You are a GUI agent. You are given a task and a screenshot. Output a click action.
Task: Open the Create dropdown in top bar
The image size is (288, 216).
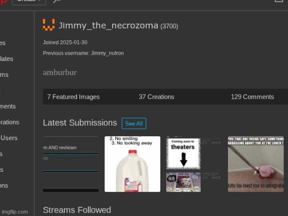(x=29, y=1)
